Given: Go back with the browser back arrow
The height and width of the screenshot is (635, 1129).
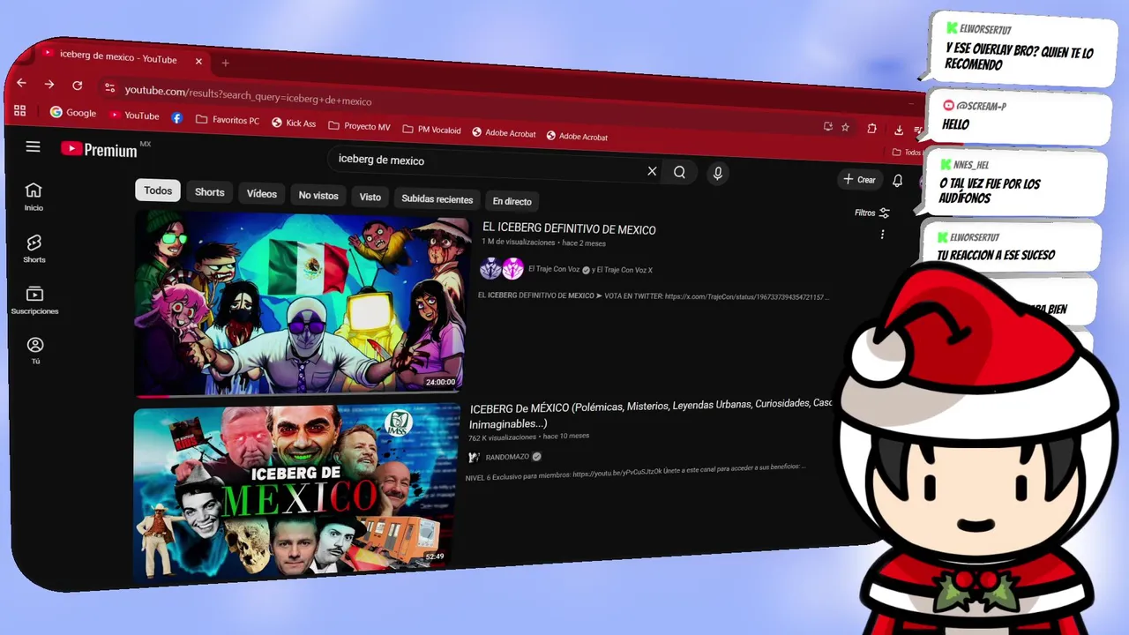Looking at the screenshot, I should pos(21,83).
